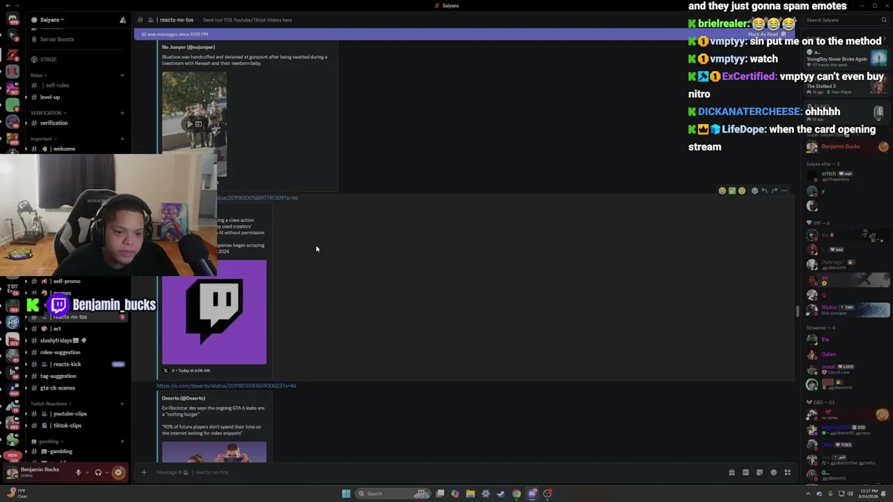Open microphone input options arrow
Image resolution: width=893 pixels, height=502 pixels.
click(x=87, y=472)
